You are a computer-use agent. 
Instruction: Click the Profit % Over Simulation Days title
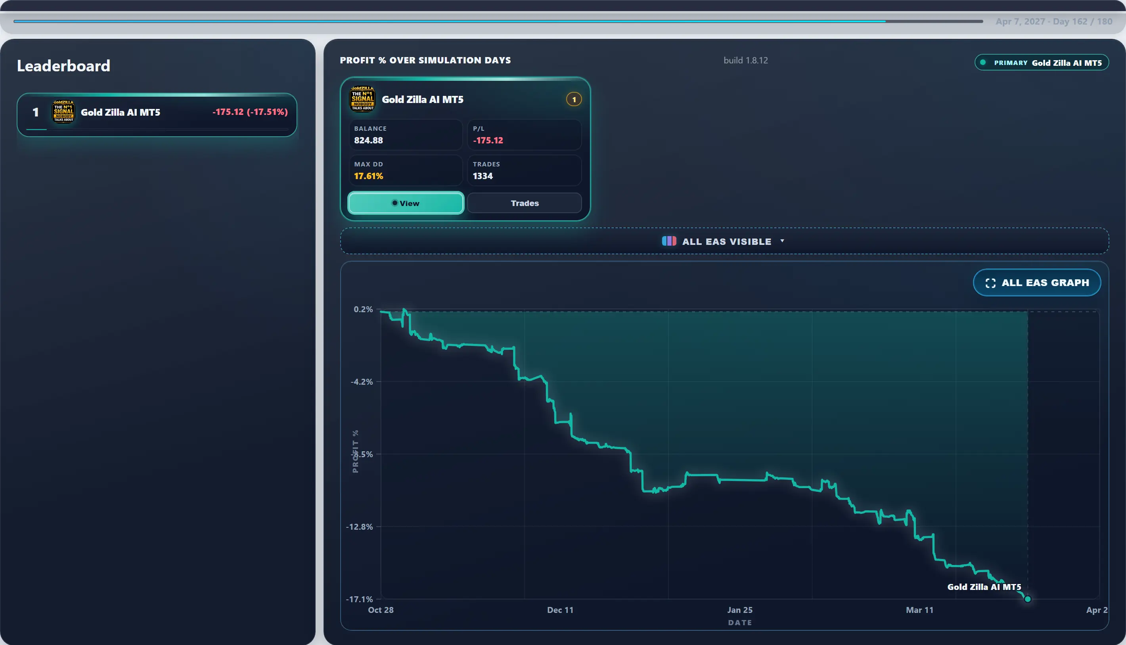pyautogui.click(x=425, y=60)
